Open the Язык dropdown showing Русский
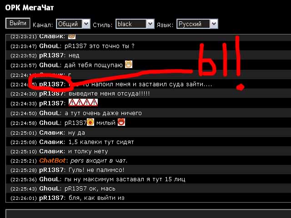This screenshot has width=291, height=218. pos(197,24)
